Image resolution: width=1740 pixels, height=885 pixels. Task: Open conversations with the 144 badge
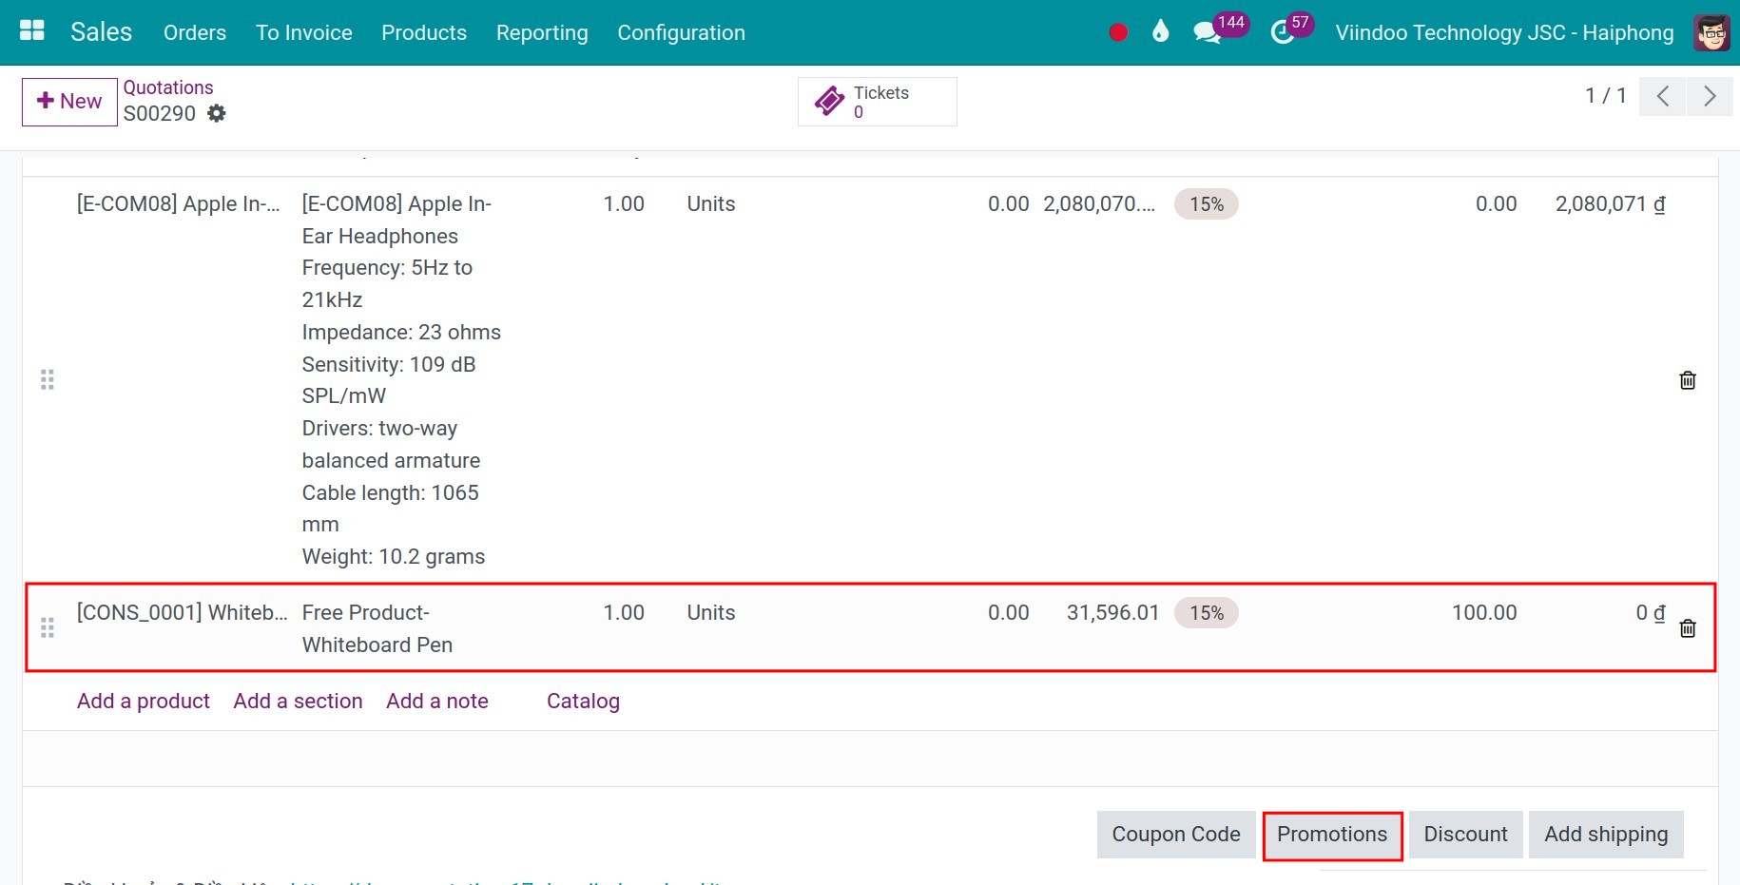(1220, 29)
